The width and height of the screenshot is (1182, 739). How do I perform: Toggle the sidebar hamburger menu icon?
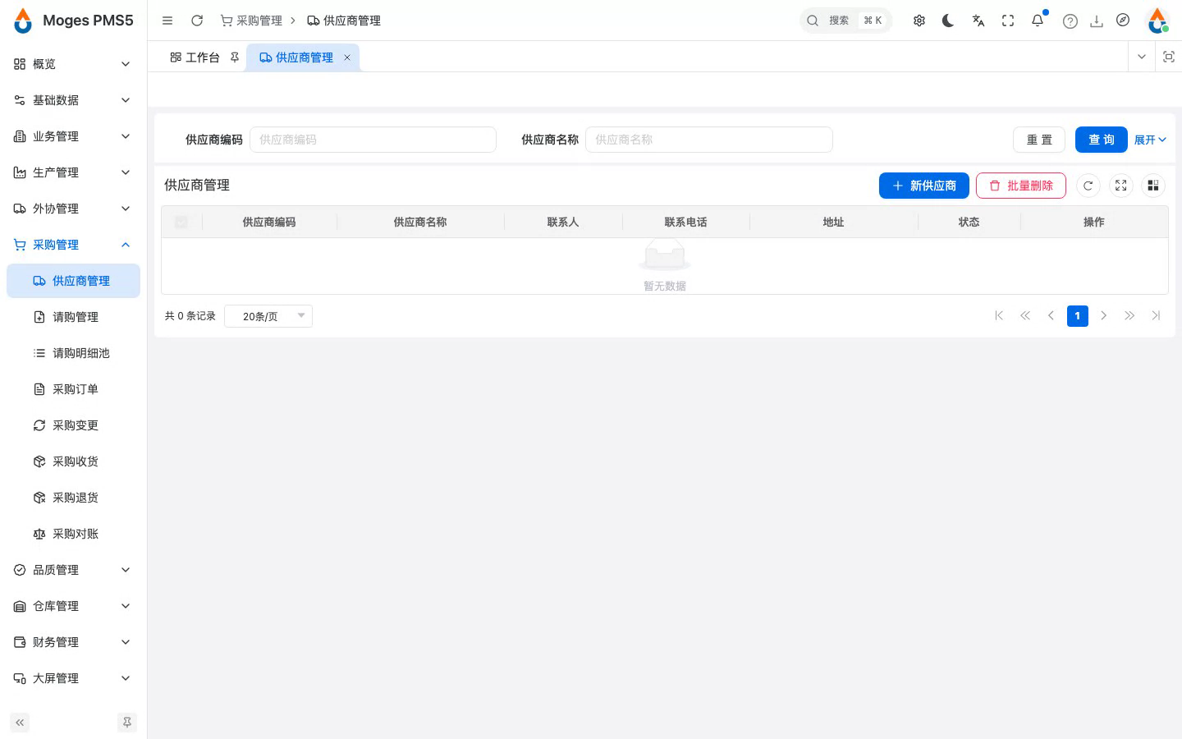[167, 21]
